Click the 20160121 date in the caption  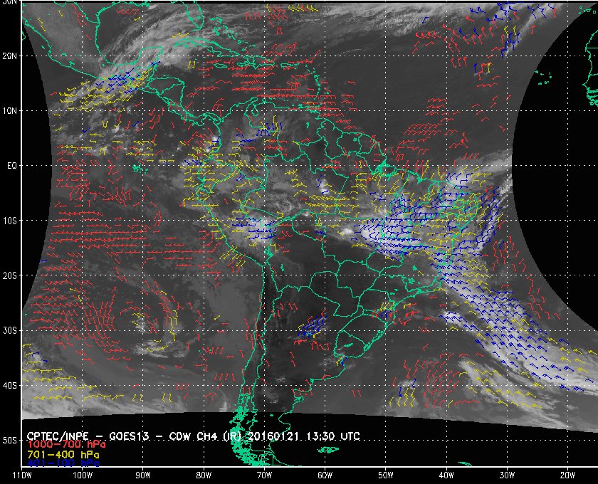tap(275, 436)
